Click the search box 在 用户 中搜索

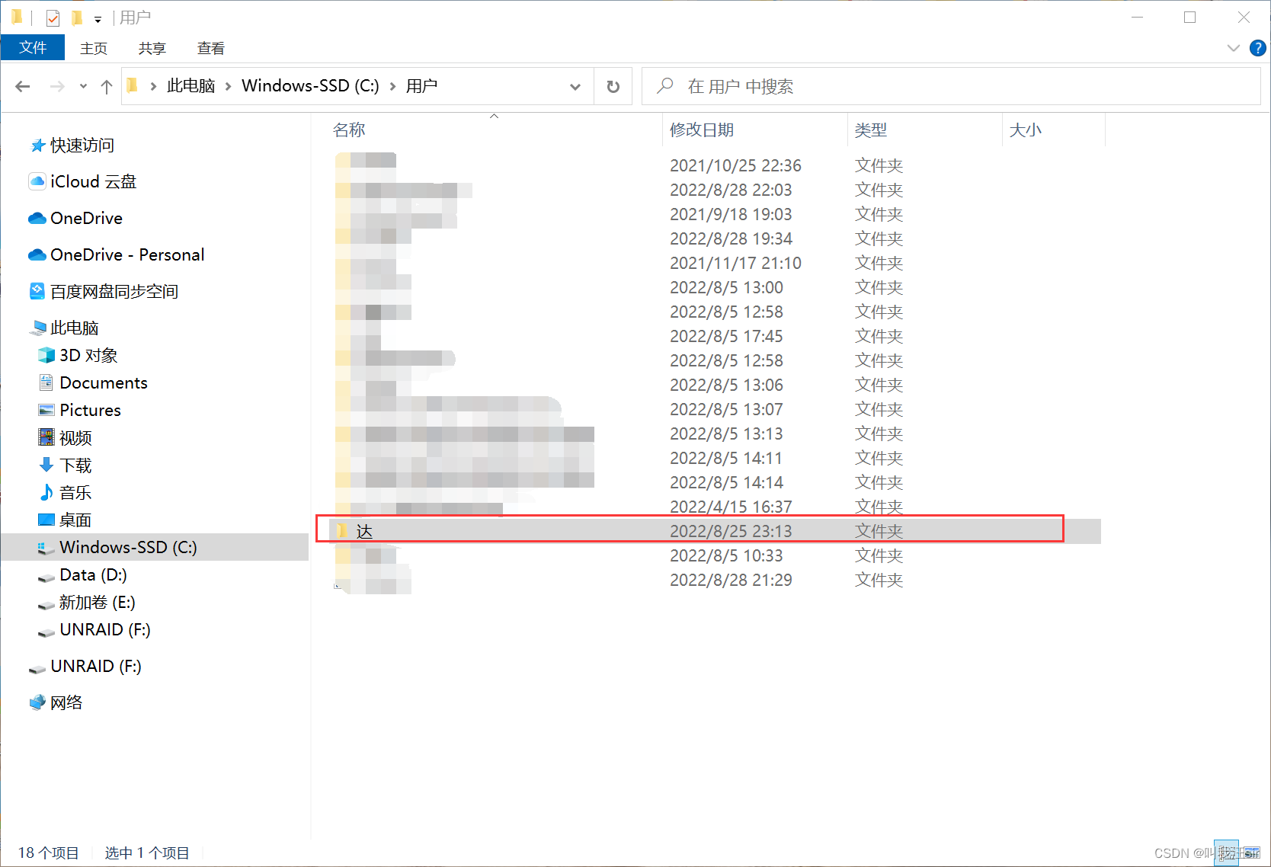(x=951, y=86)
